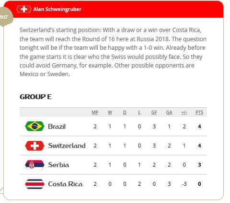Screen dimensions: 230x203
Task: Click the +/- column header
Action: (x=184, y=113)
